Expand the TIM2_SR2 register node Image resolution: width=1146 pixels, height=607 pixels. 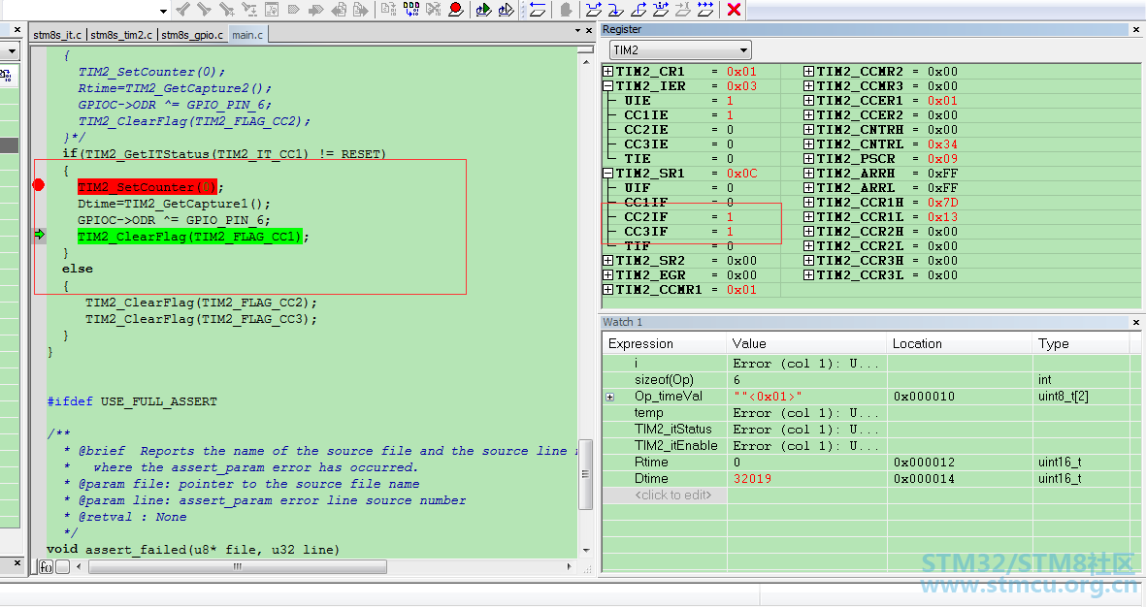[607, 260]
